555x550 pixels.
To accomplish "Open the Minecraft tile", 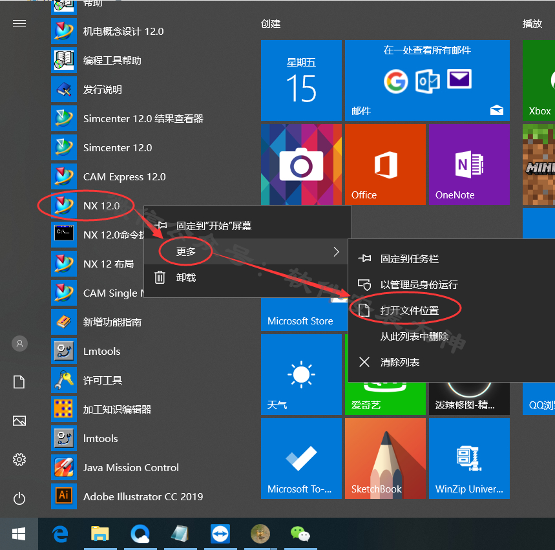I will (539, 164).
